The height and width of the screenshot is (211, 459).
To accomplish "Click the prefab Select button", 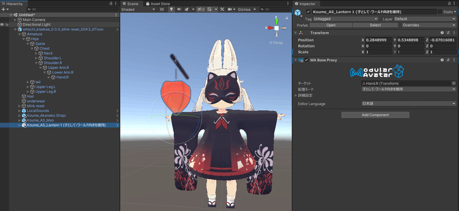I will (375, 25).
